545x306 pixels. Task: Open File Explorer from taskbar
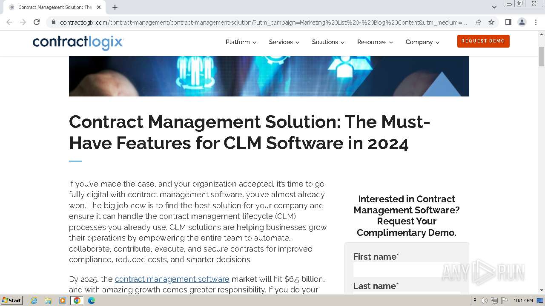click(x=48, y=300)
